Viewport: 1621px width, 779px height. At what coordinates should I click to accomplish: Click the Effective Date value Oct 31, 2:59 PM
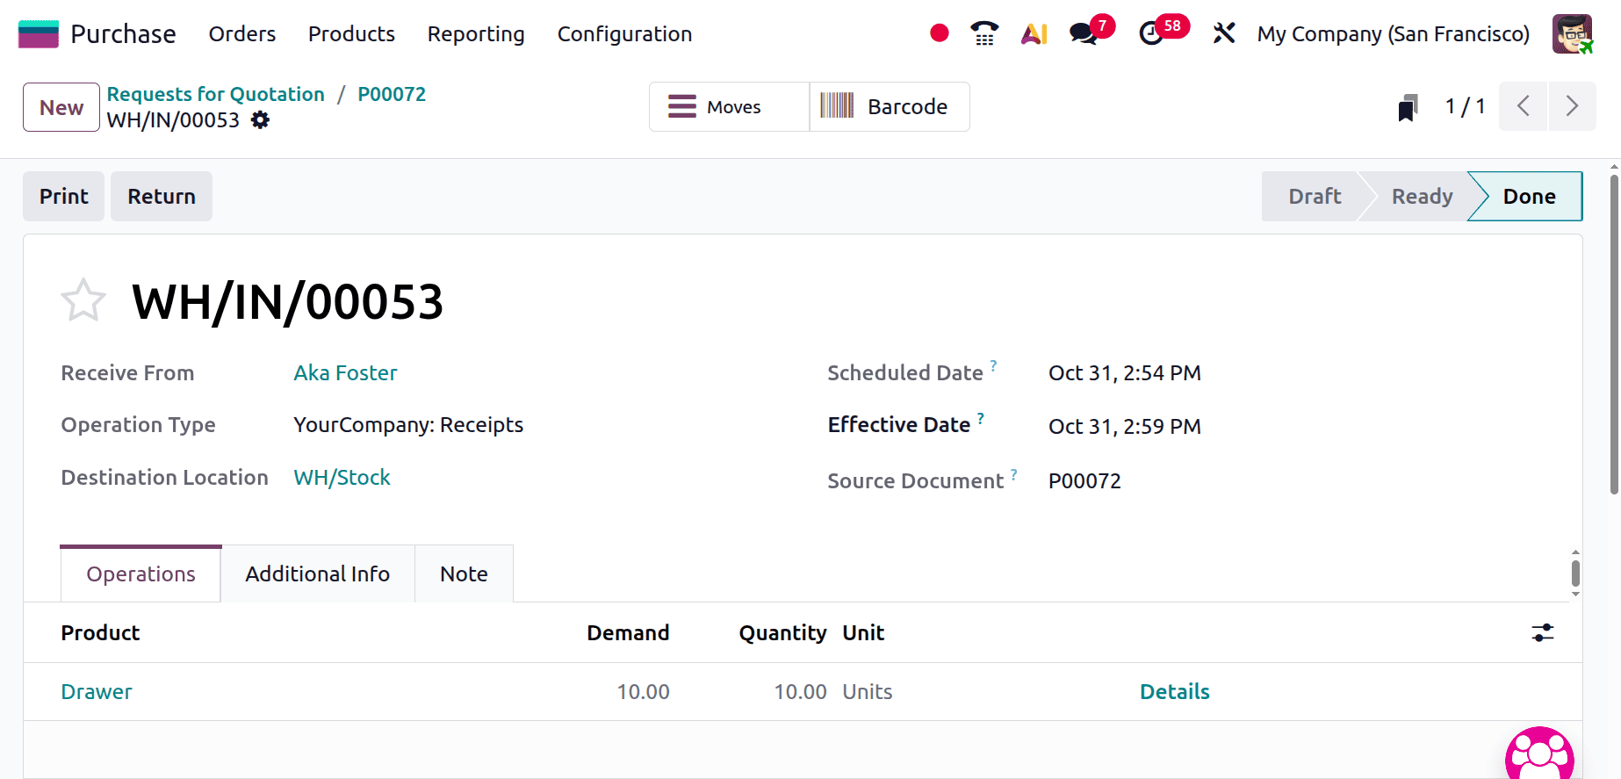pos(1124,427)
